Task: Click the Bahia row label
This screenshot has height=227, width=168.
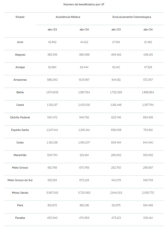Action: click(x=20, y=92)
